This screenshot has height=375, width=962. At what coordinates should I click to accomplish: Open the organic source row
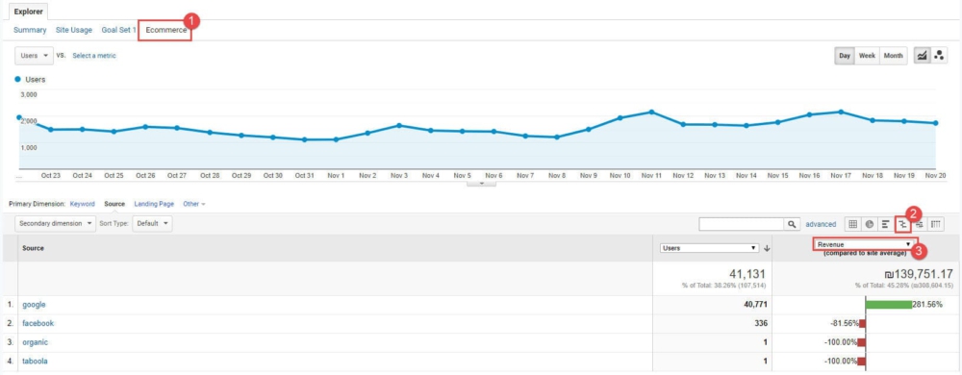coord(35,342)
